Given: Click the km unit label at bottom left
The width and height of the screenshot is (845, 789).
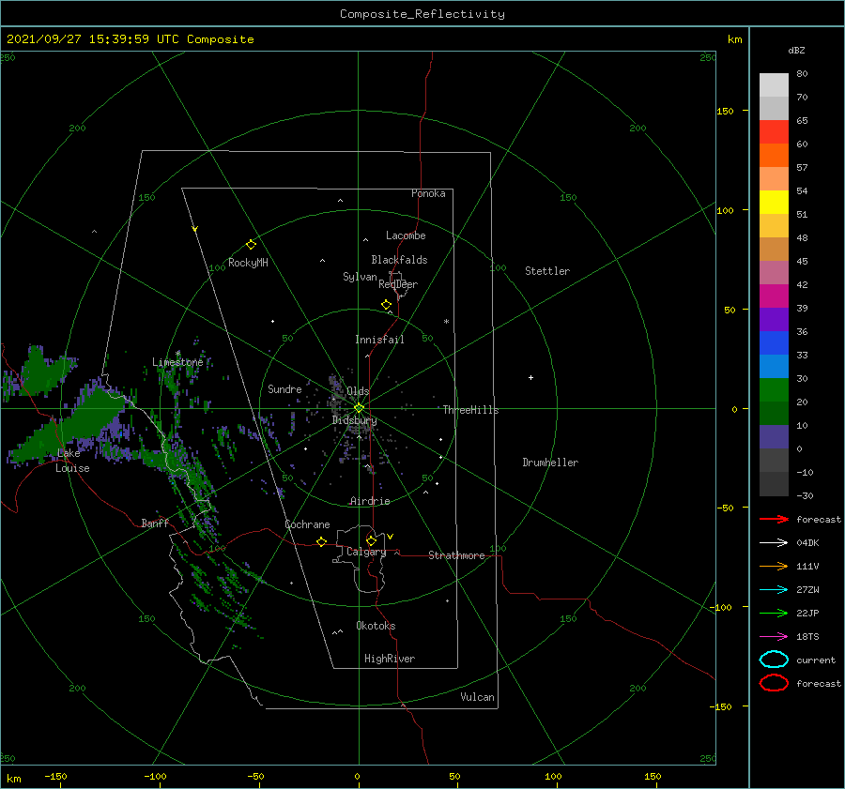Looking at the screenshot, I should tap(13, 779).
